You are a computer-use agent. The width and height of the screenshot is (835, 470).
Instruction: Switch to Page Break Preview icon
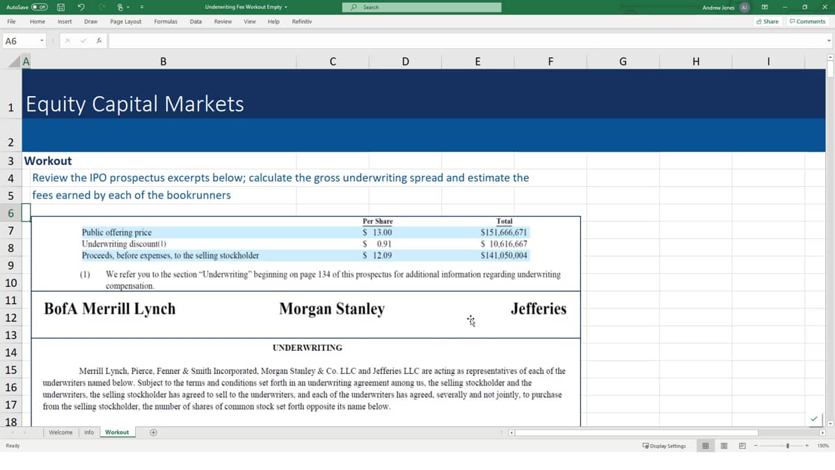[x=742, y=446]
